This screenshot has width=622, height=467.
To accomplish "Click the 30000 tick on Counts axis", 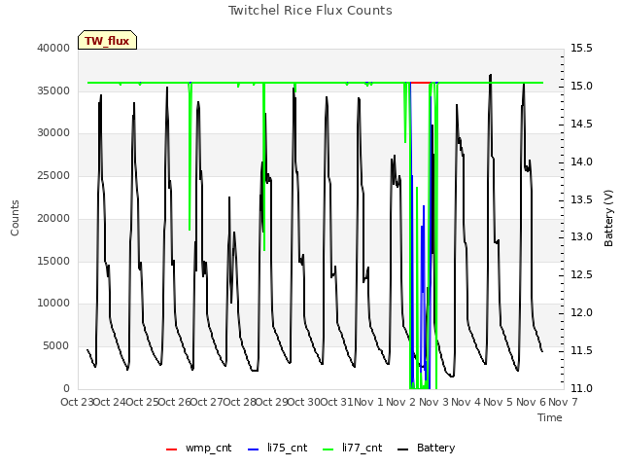I will coord(53,132).
